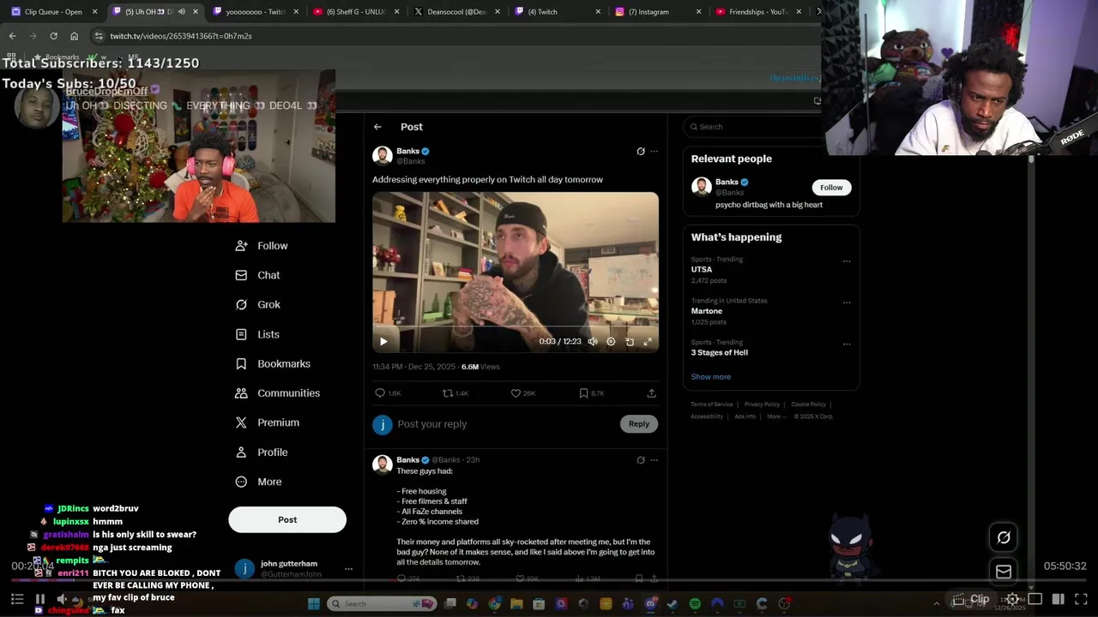Open the floating Grok button

click(x=1004, y=537)
